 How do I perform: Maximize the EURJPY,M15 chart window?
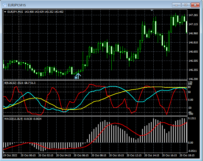click(x=186, y=5)
